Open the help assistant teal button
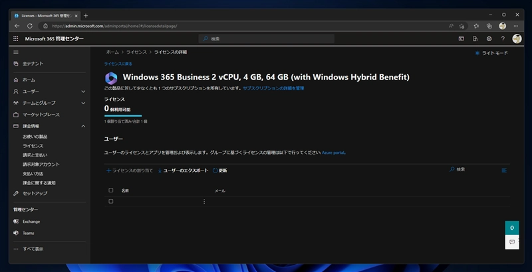The image size is (532, 272). point(512,228)
